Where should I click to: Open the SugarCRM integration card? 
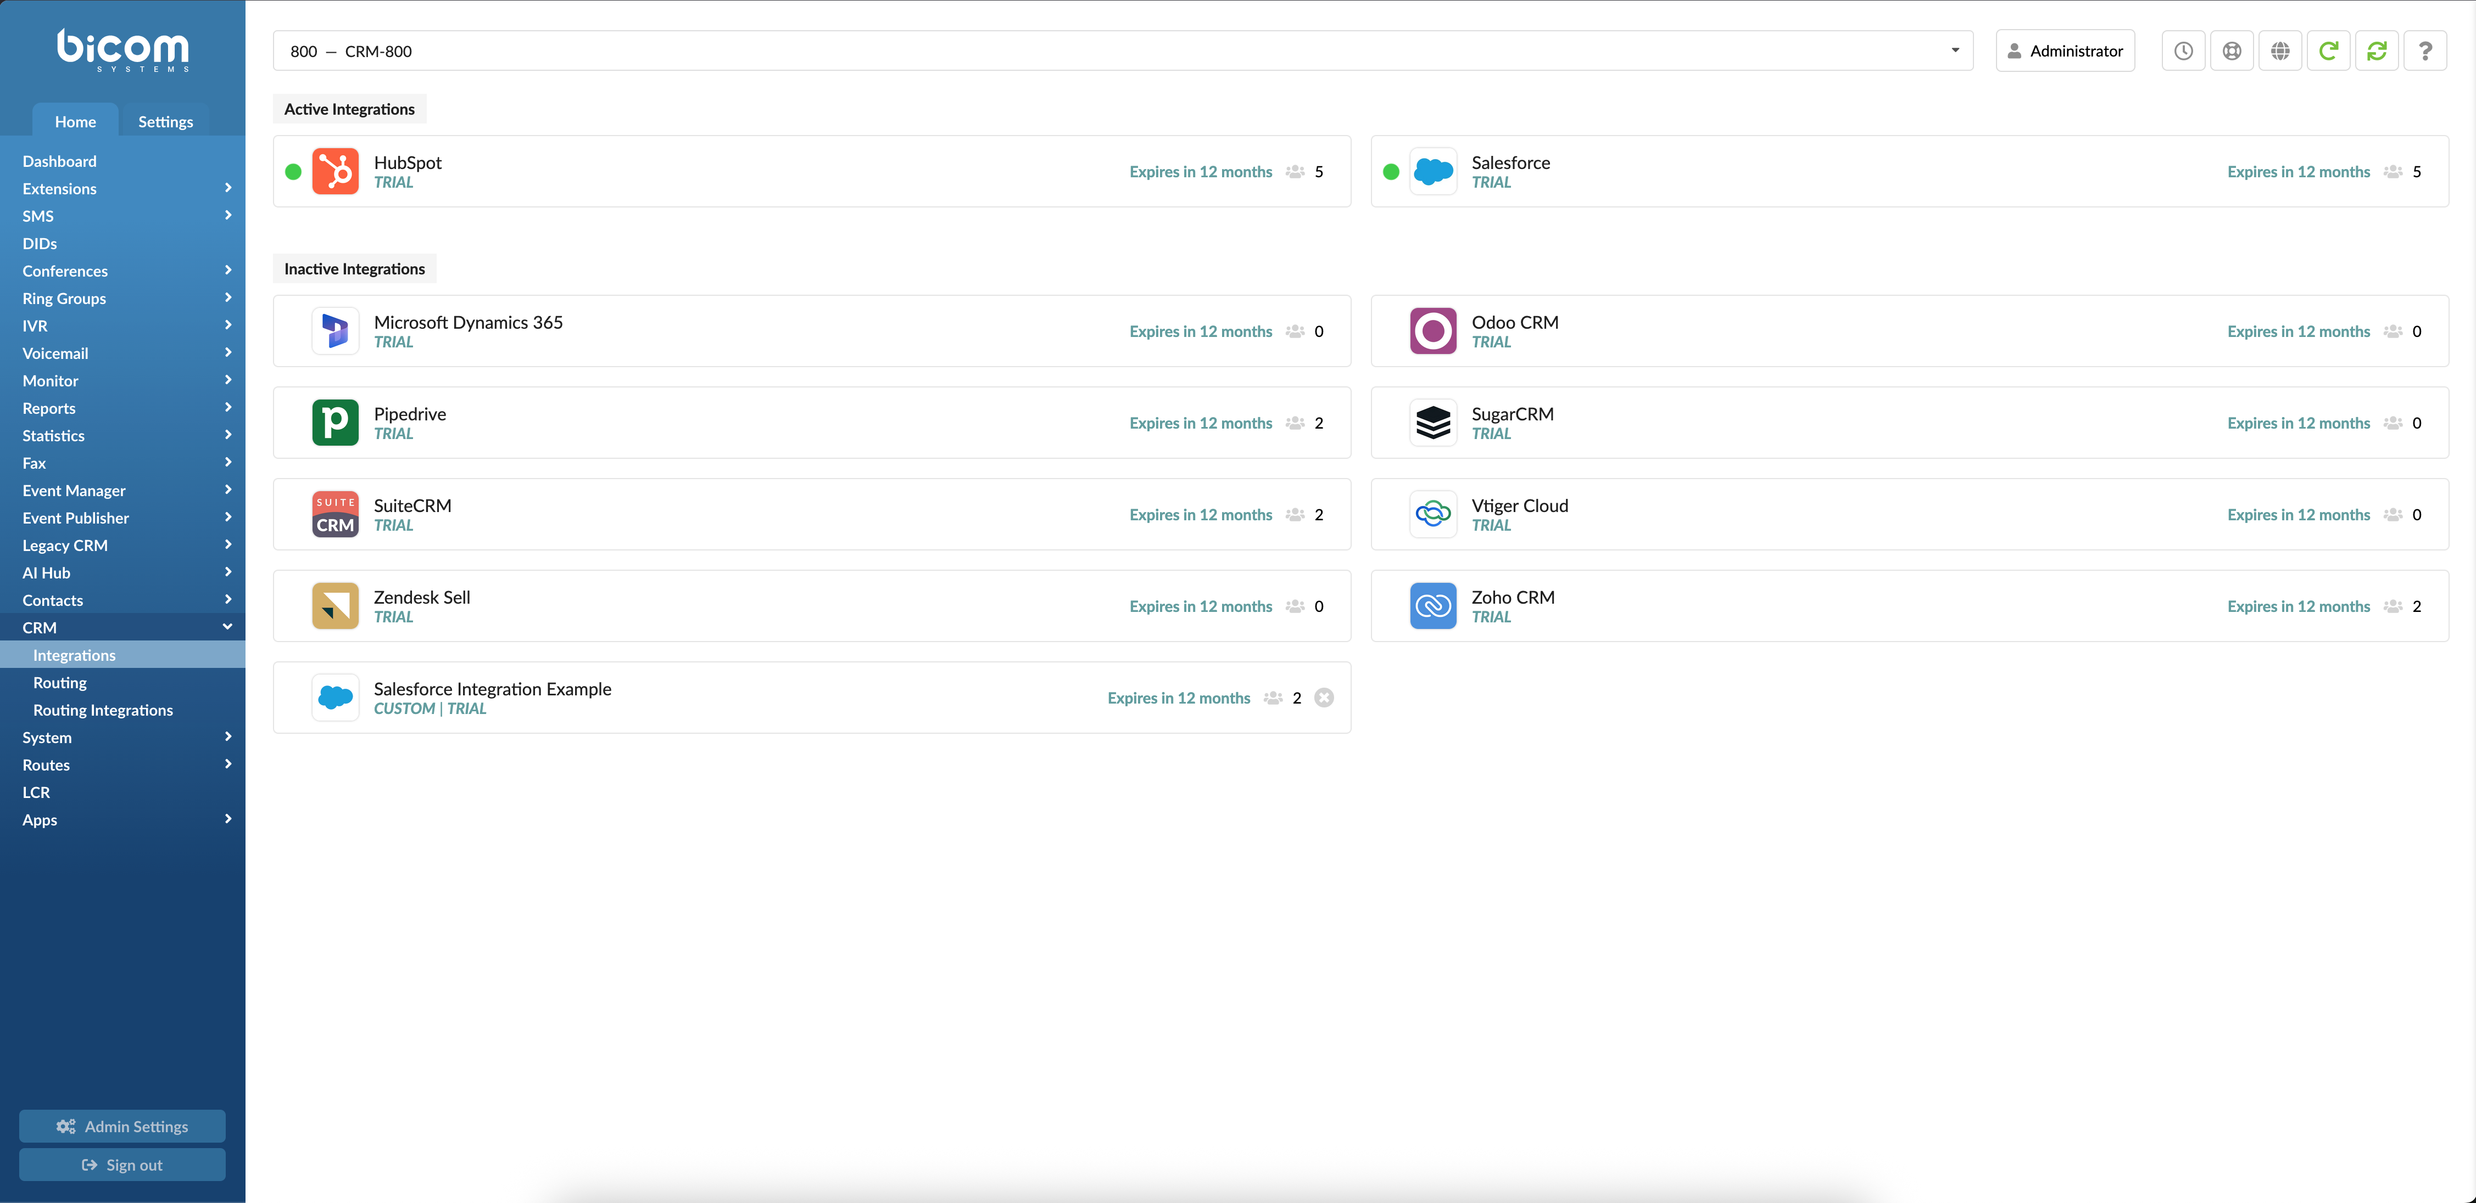(1910, 423)
